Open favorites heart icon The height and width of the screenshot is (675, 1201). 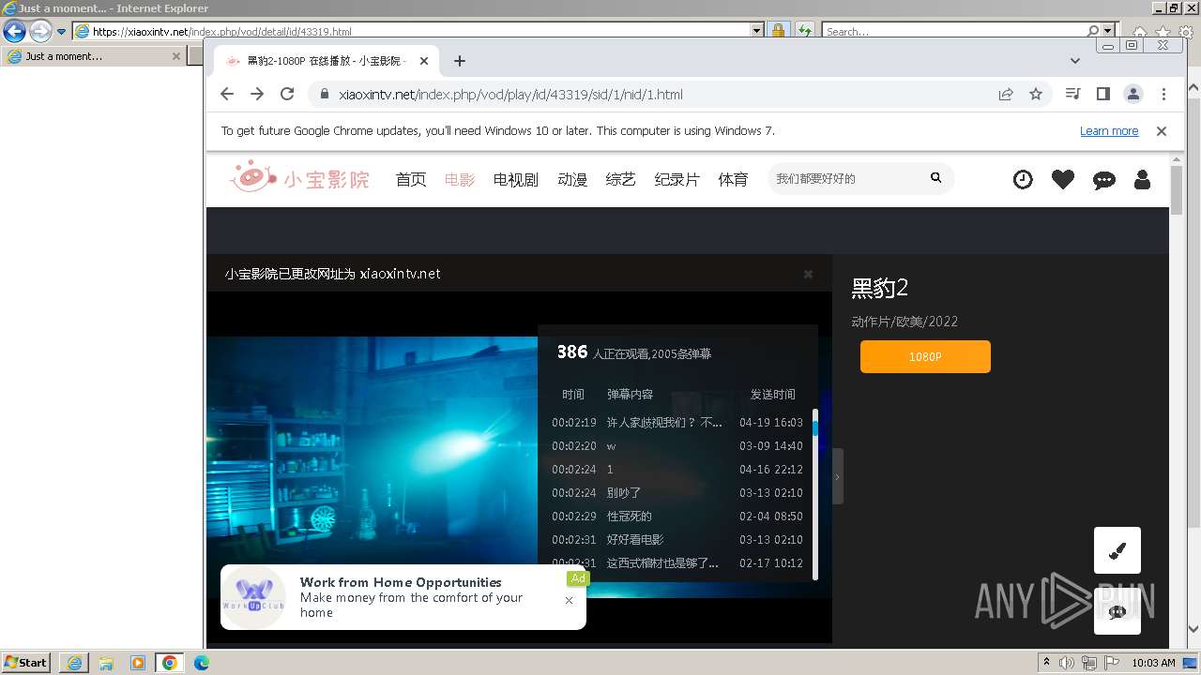tap(1063, 179)
